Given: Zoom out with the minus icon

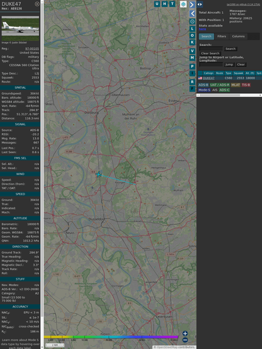Looking at the screenshot, I should (185, 340).
